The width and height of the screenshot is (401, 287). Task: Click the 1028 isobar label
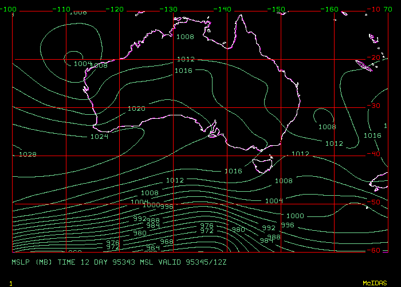coord(27,154)
